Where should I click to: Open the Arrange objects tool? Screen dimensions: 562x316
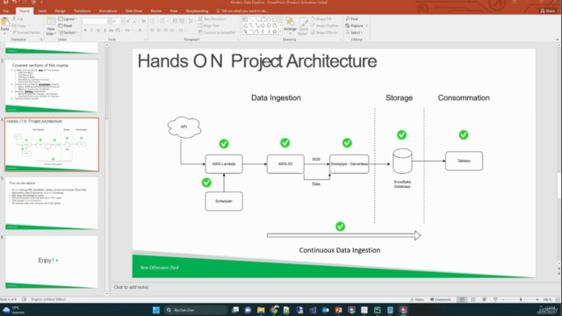pyautogui.click(x=290, y=25)
